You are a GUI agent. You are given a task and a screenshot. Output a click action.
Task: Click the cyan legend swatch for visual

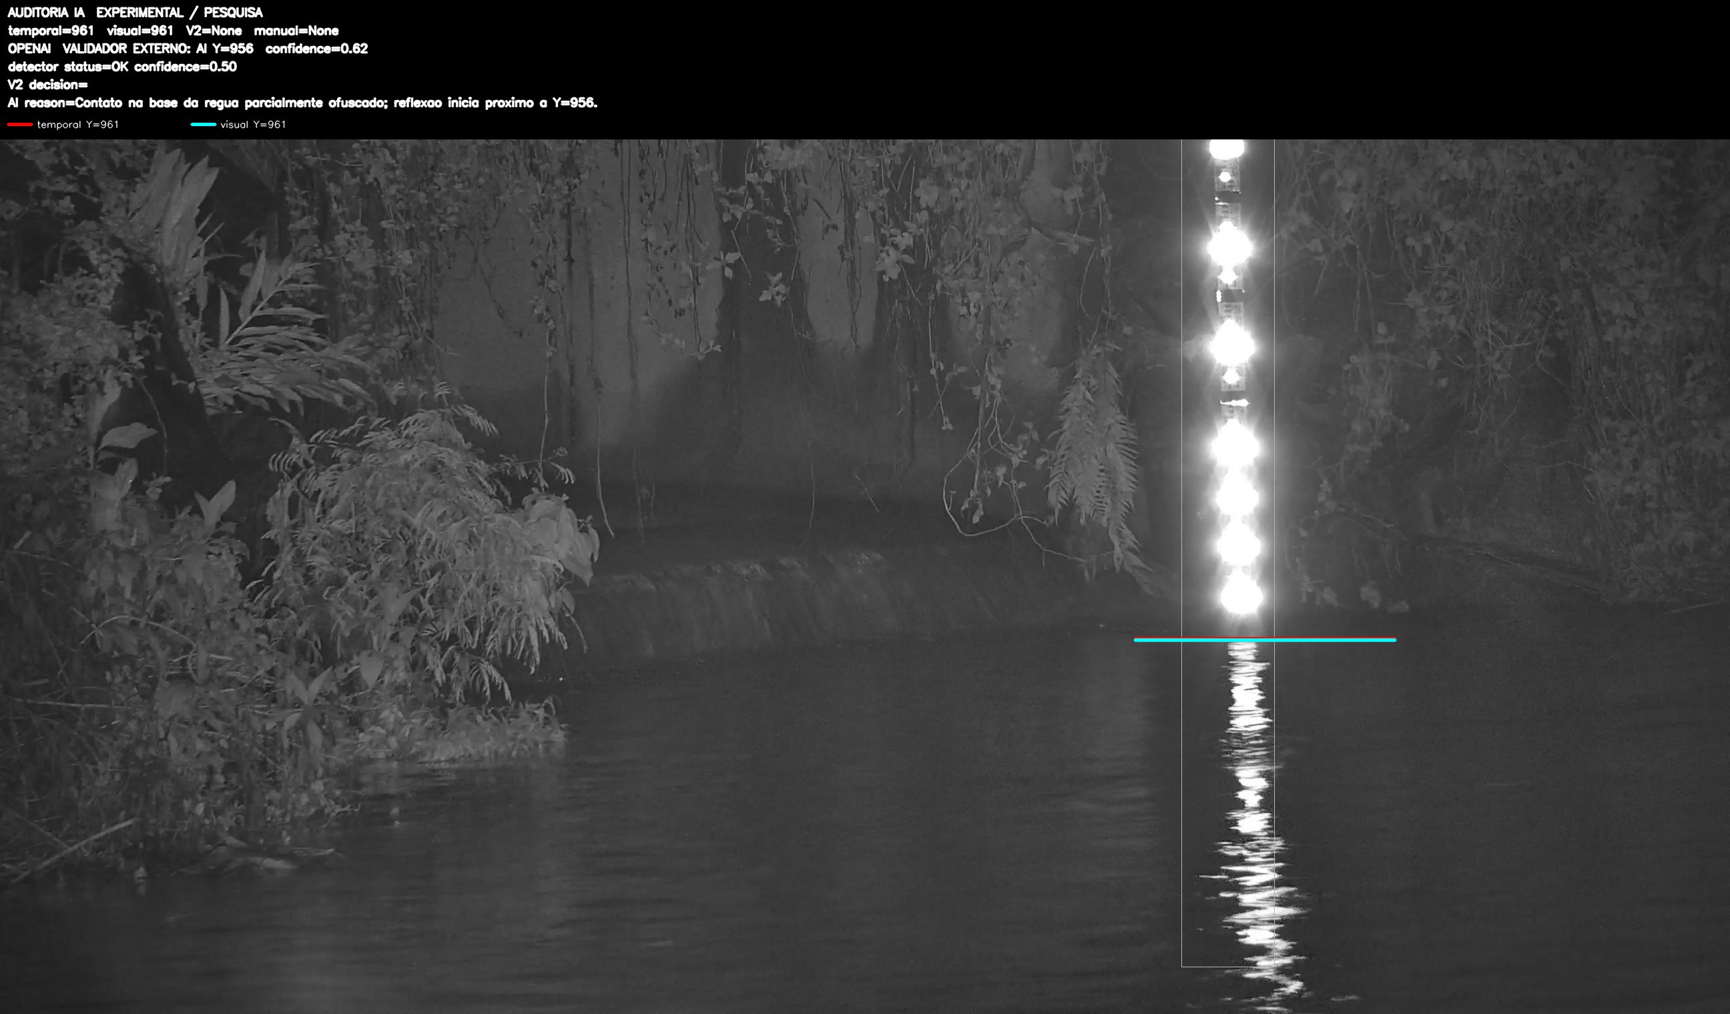pos(203,125)
